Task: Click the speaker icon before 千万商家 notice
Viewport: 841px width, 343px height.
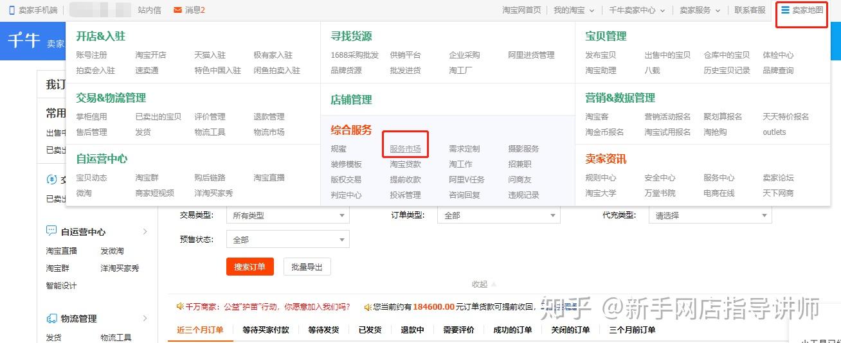Action: 180,307
